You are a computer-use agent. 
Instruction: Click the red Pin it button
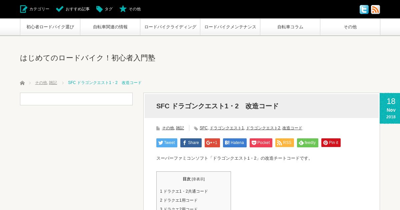(331, 143)
